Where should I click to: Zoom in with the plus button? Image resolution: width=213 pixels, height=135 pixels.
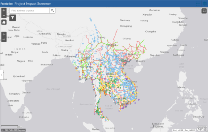pos(4,10)
